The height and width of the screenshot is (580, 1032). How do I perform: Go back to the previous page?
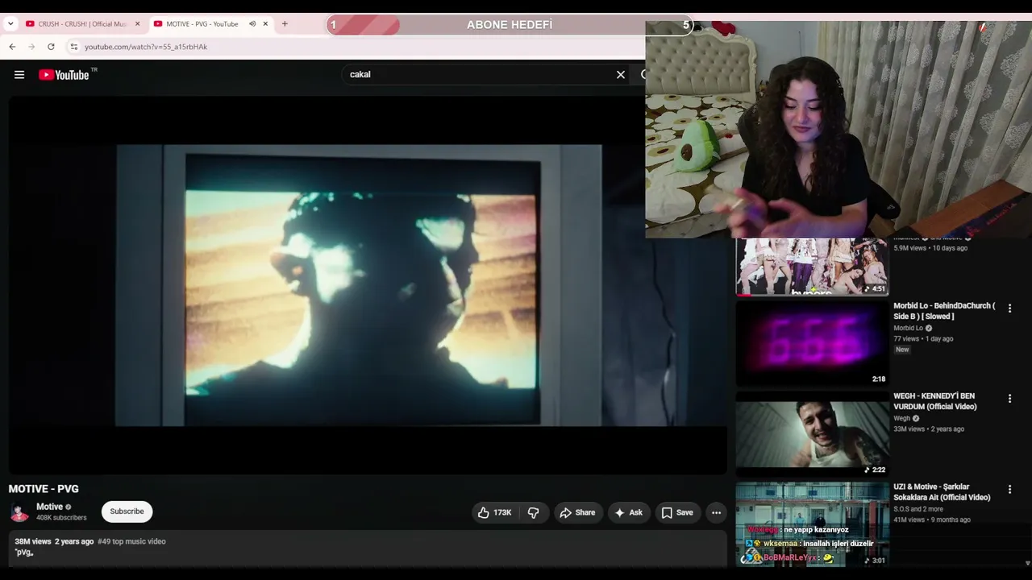click(12, 47)
